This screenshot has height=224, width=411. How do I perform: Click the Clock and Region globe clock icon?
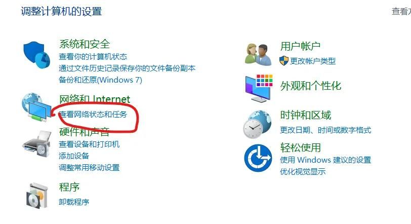pyautogui.click(x=258, y=124)
